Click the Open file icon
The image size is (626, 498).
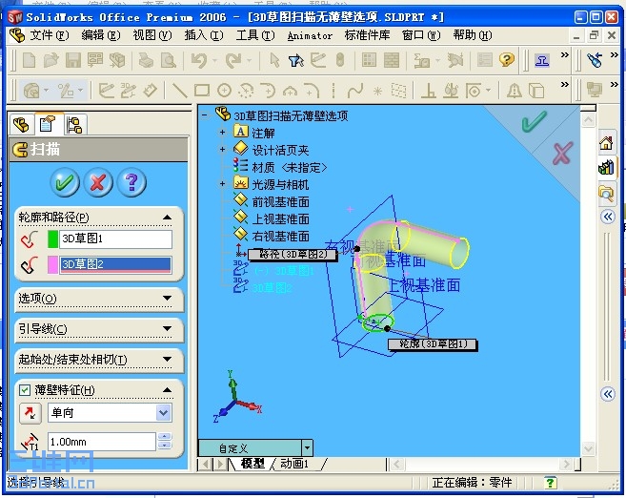point(51,60)
